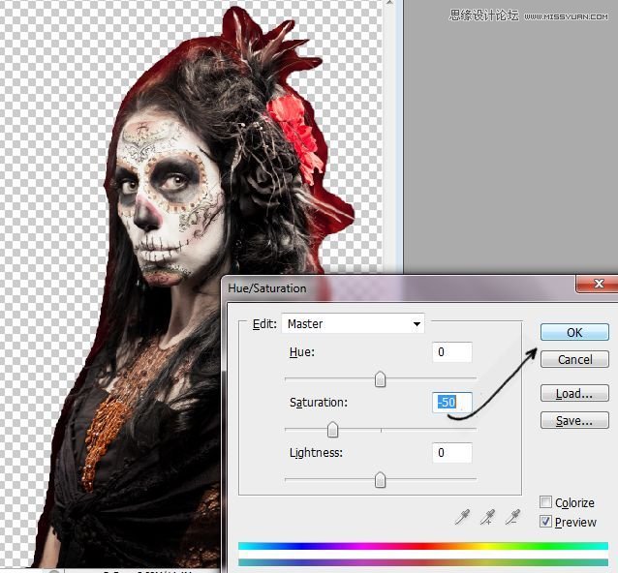Click the Save... preset button
This screenshot has height=573, width=618.
click(574, 420)
